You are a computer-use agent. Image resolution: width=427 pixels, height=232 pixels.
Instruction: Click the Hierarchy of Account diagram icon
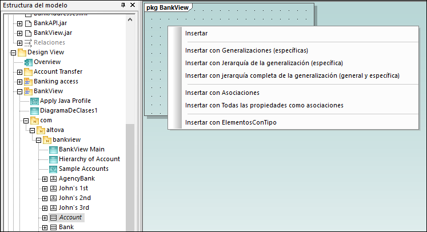click(53, 159)
